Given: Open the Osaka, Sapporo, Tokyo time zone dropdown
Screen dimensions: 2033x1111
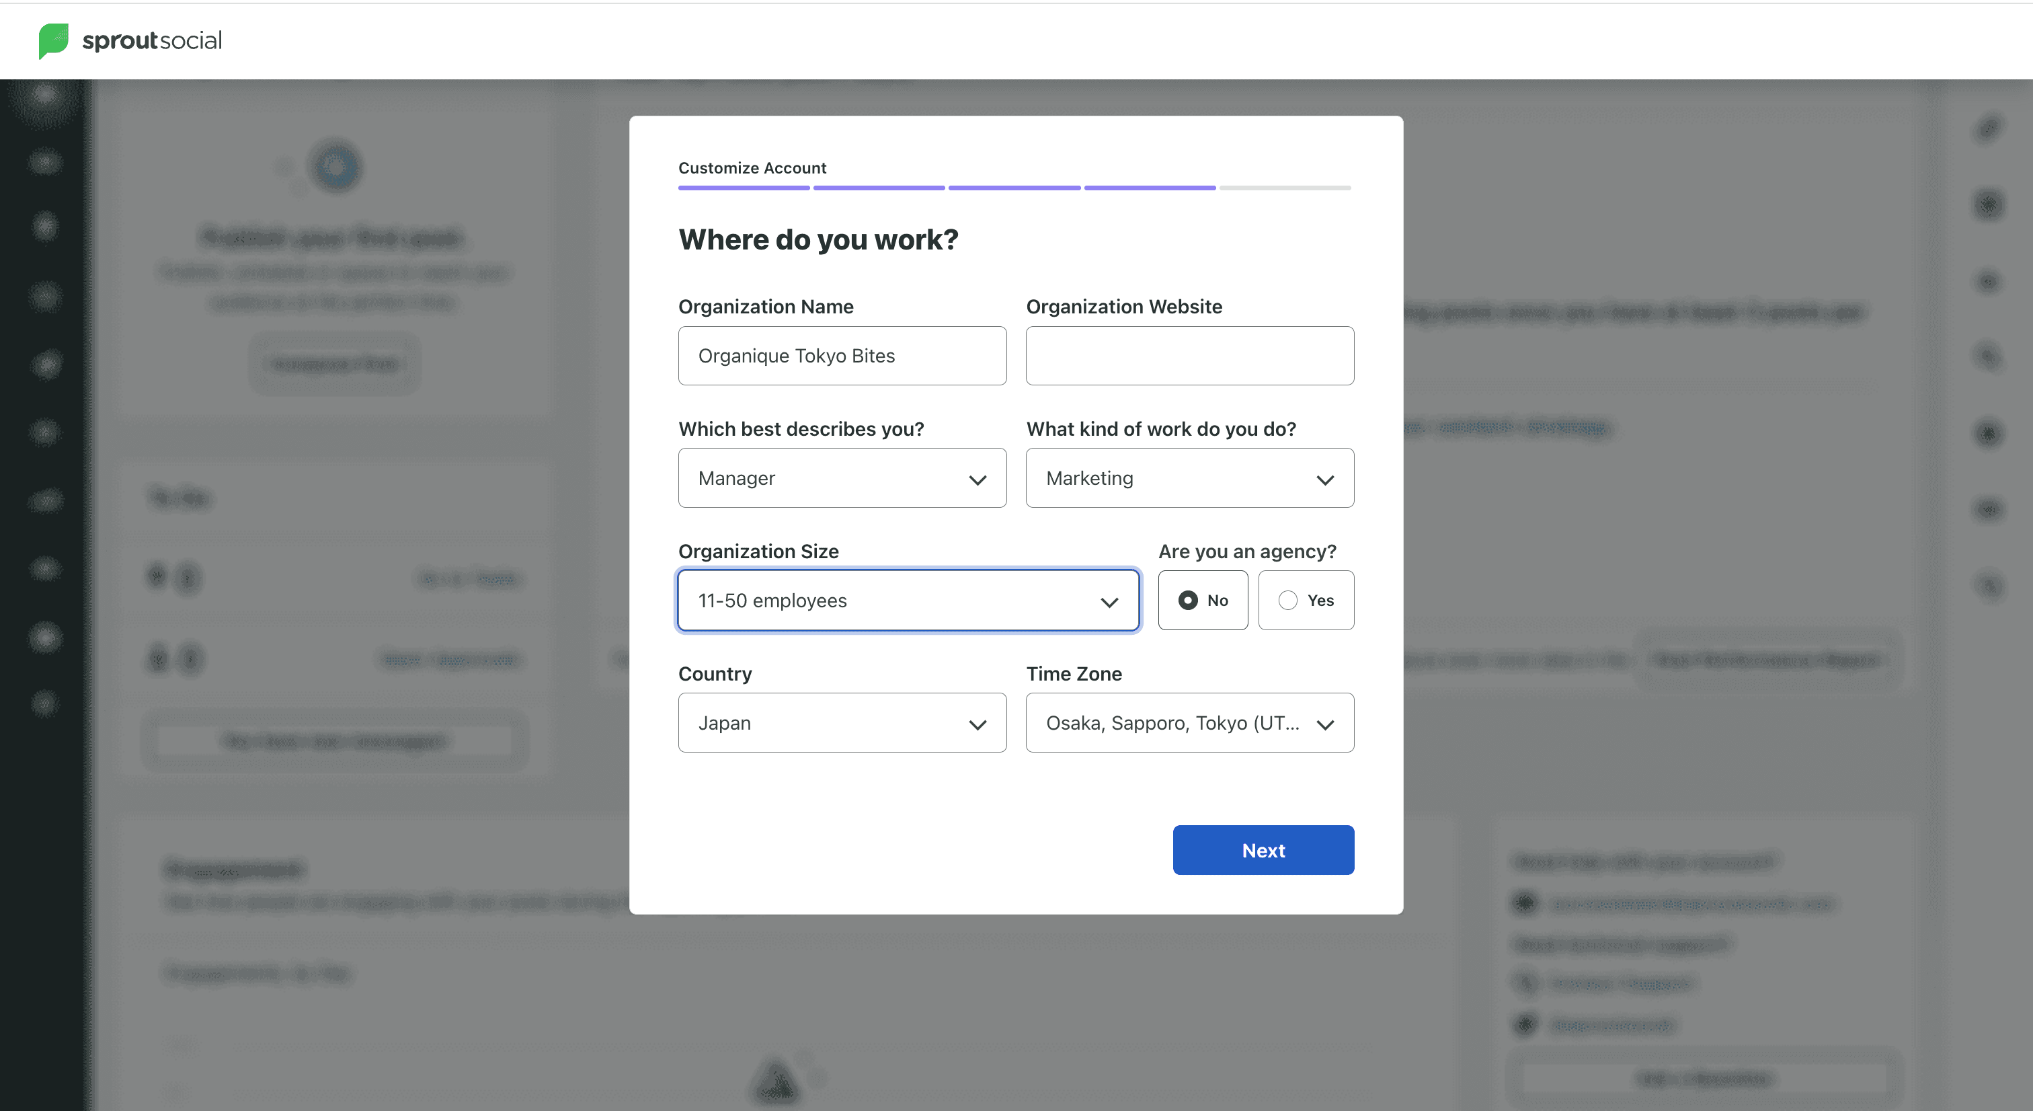Looking at the screenshot, I should point(1172,722).
